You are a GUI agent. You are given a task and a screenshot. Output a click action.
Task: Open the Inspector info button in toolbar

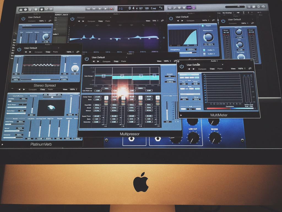point(26,9)
